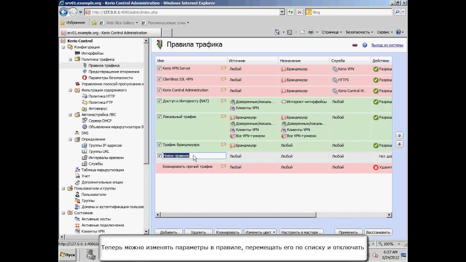Open the Избранное favorites menu
The image size is (466, 262).
click(x=72, y=23)
